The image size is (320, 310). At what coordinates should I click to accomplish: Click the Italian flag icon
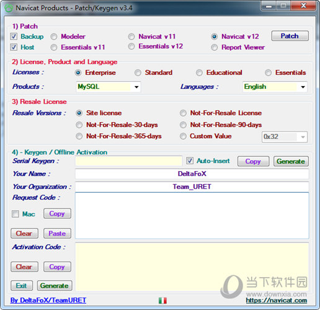162,301
